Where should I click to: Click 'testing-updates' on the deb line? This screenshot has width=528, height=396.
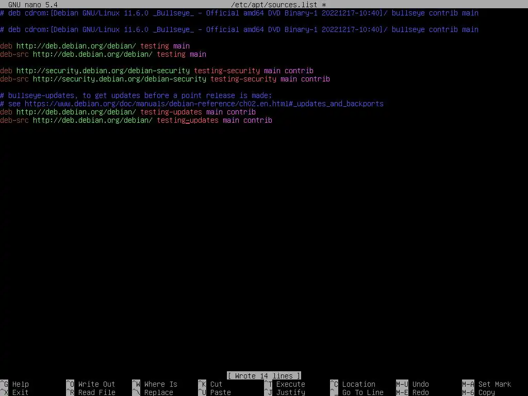click(x=171, y=112)
